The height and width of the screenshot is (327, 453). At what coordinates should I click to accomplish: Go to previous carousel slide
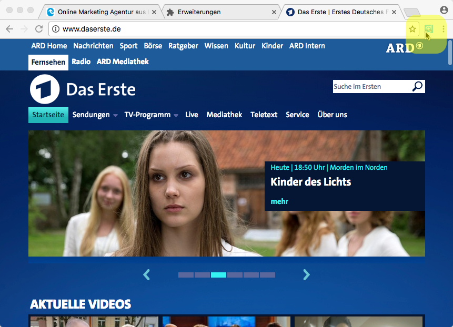[x=147, y=274]
